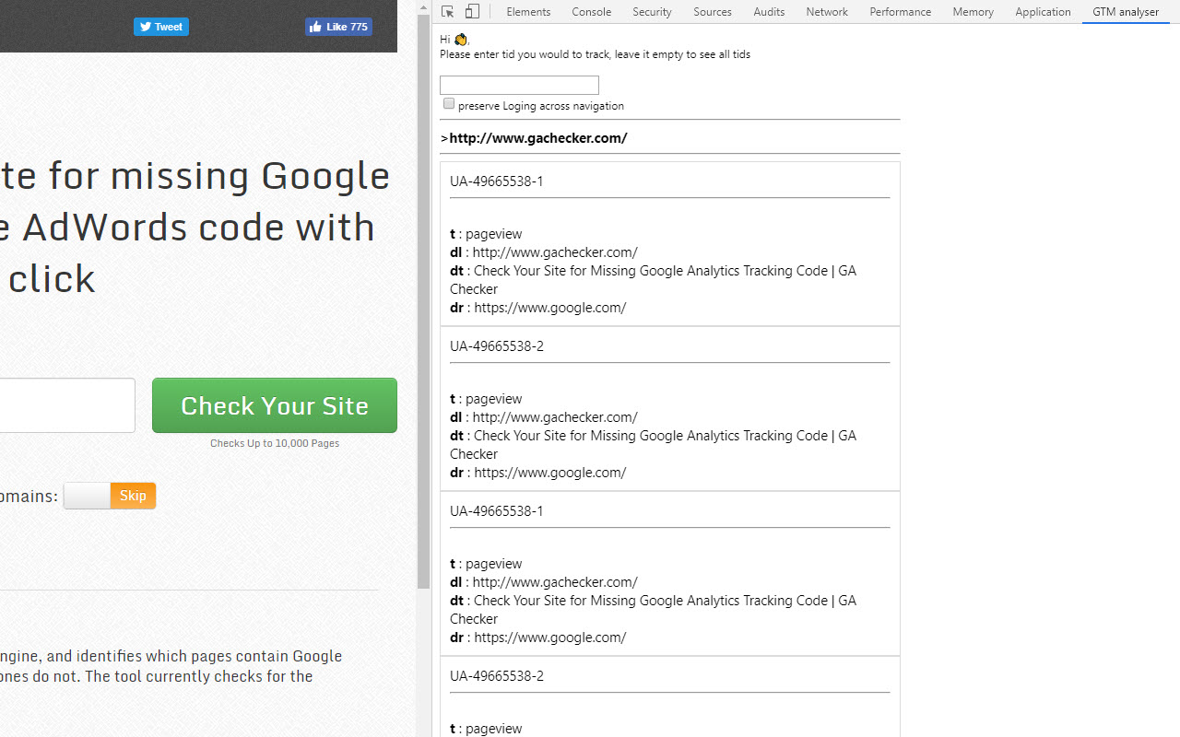1180x737 pixels.
Task: Click the website URL input box
Action: pos(65,405)
